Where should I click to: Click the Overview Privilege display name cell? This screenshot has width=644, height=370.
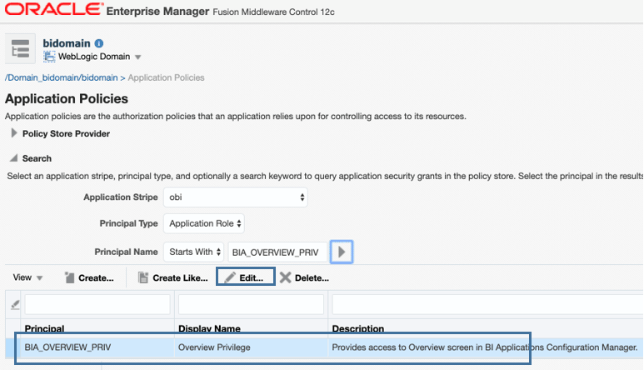214,347
